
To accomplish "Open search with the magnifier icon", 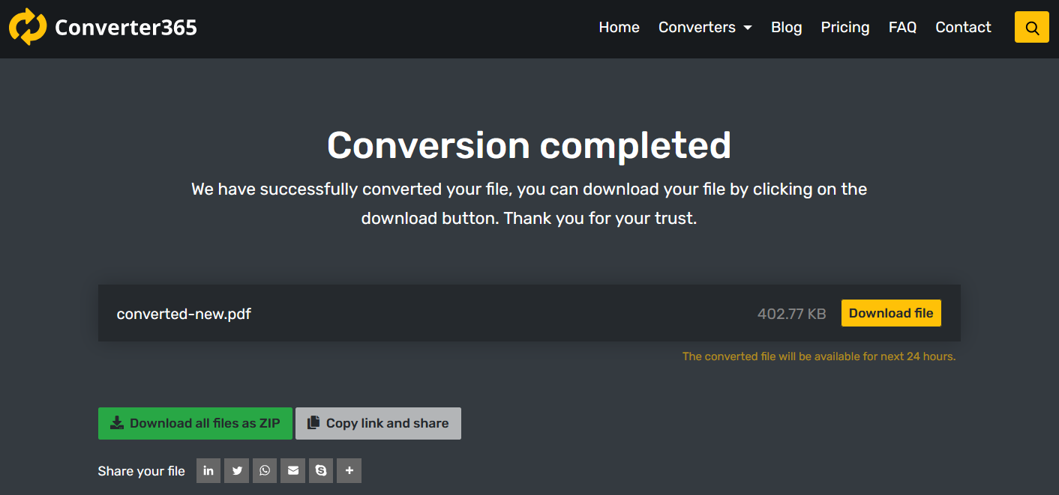I will pyautogui.click(x=1031, y=28).
